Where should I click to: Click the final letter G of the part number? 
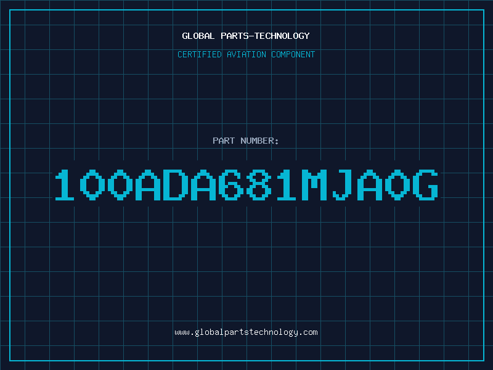[x=426, y=184]
